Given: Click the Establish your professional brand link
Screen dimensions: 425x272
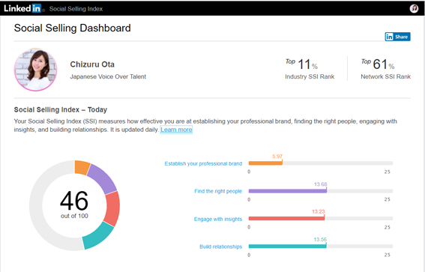Looking at the screenshot, I should [x=203, y=163].
